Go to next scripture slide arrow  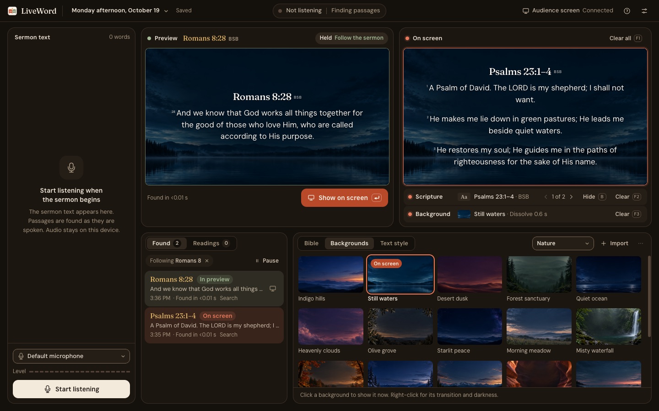click(x=571, y=197)
